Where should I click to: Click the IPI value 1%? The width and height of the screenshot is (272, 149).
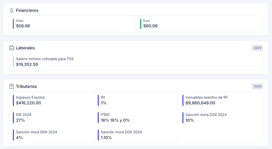click(x=104, y=103)
